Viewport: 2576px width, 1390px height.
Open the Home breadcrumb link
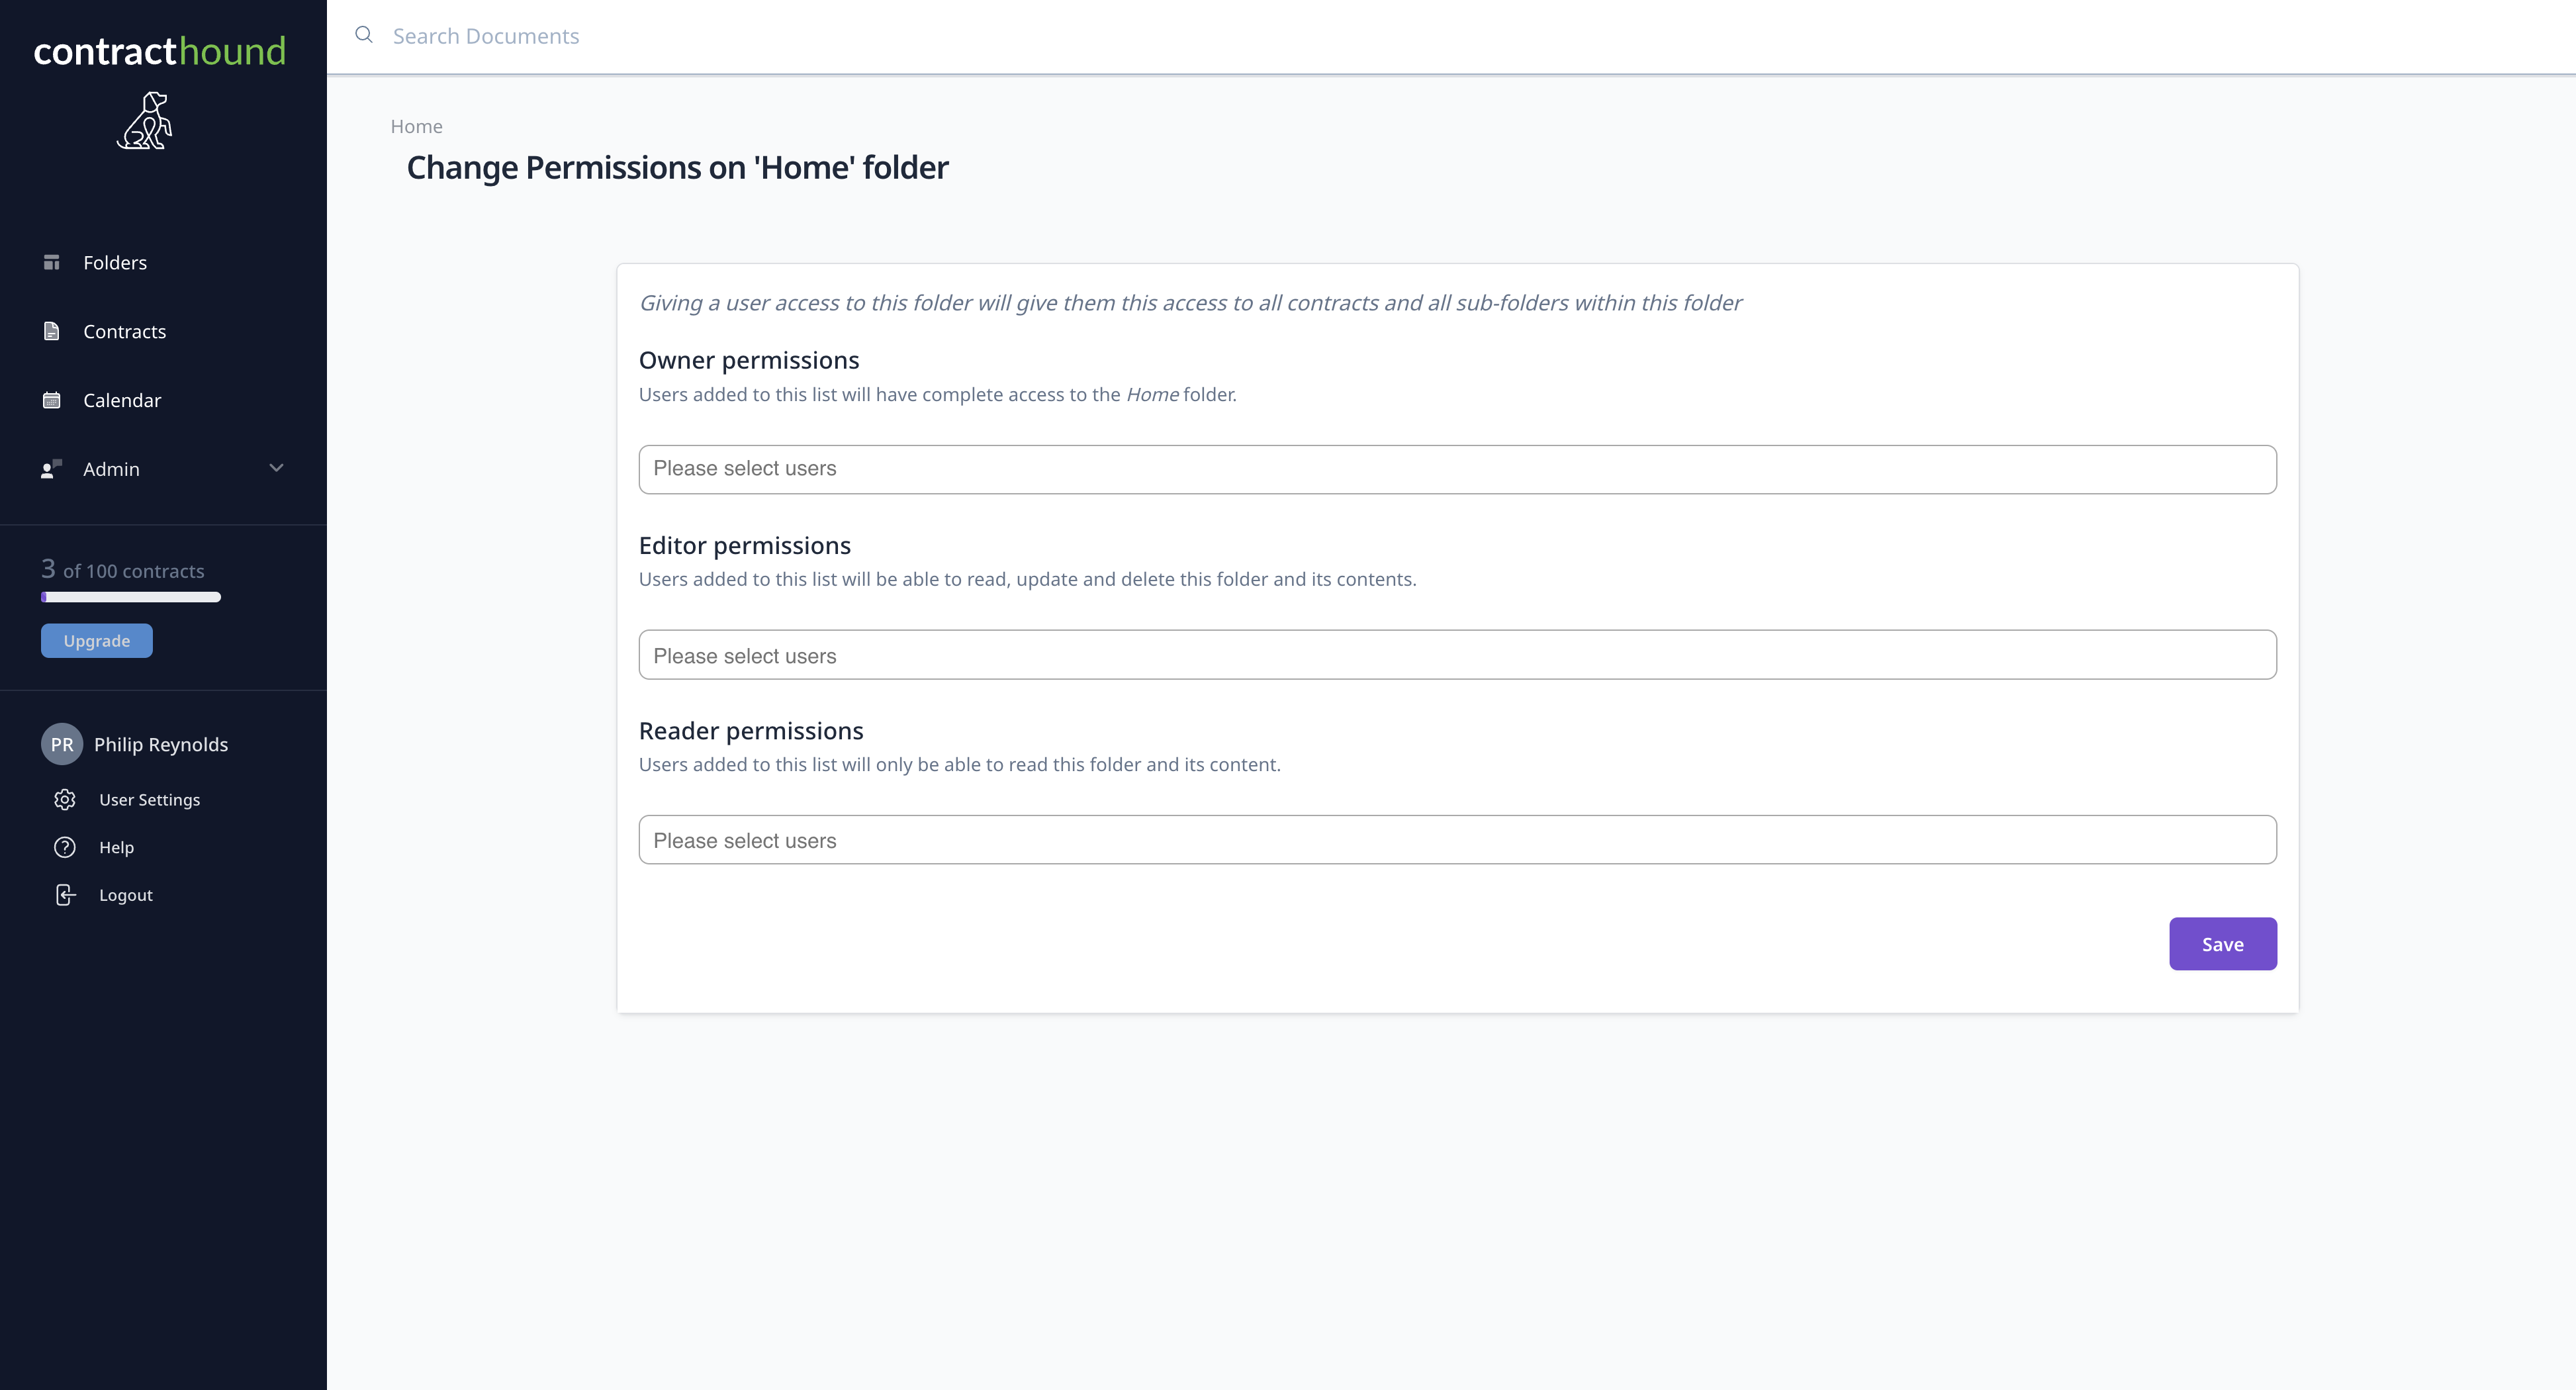coord(417,126)
